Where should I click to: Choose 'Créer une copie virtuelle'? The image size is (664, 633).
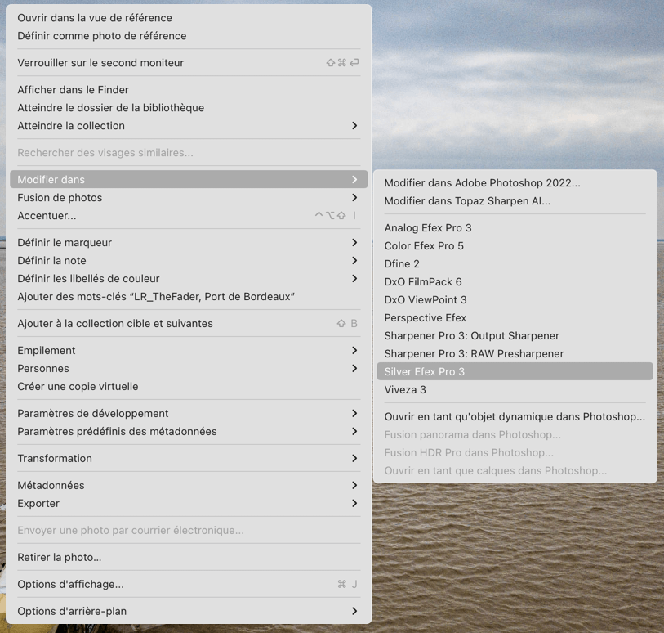pos(189,386)
